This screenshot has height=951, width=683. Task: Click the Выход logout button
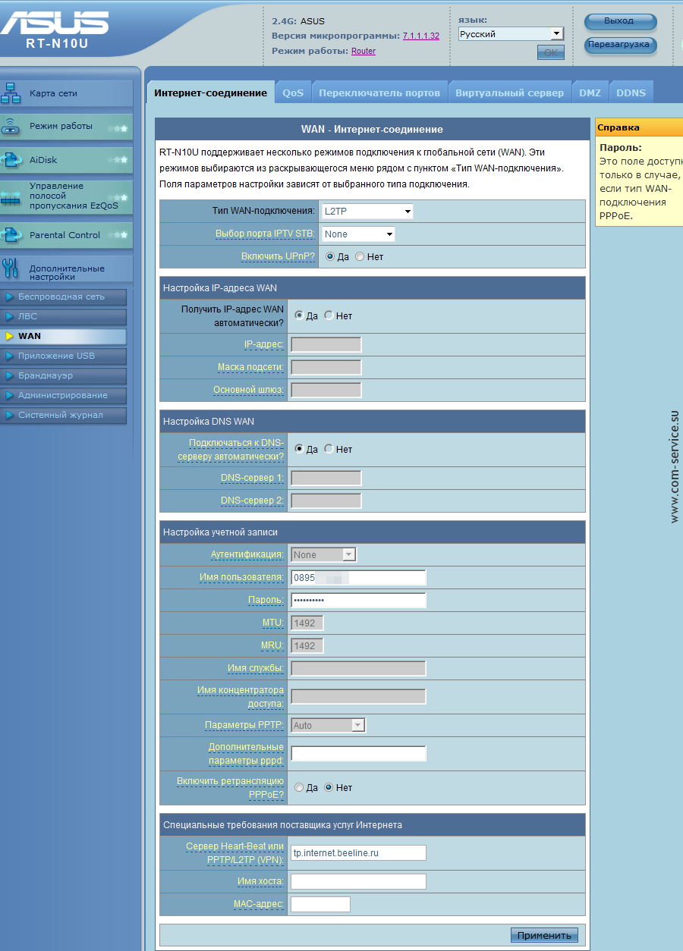pyautogui.click(x=620, y=21)
